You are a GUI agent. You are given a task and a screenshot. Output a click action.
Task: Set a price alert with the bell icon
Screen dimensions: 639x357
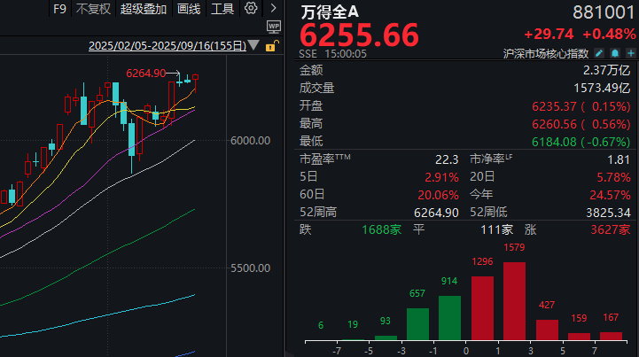tap(615, 54)
